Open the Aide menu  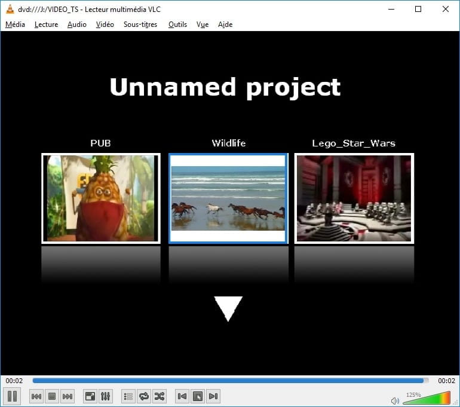tap(225, 25)
